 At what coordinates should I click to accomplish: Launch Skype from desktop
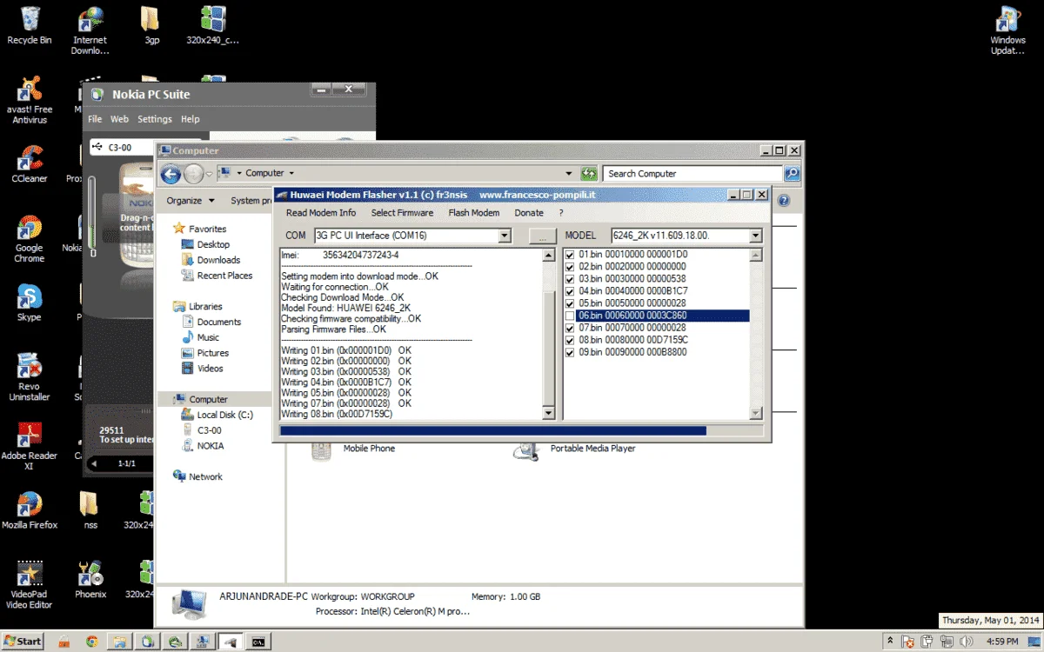(x=30, y=303)
